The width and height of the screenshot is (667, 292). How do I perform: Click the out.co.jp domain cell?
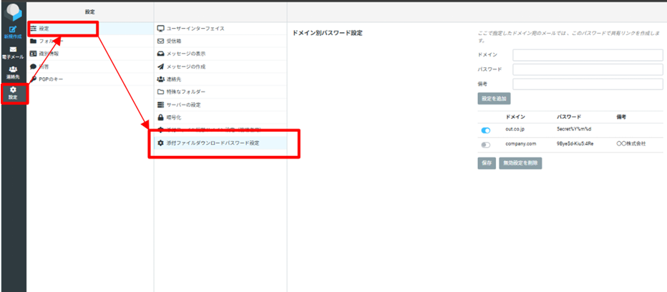(515, 130)
